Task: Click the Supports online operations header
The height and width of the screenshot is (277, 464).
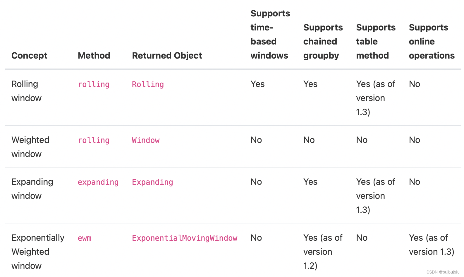Action: pyautogui.click(x=431, y=41)
